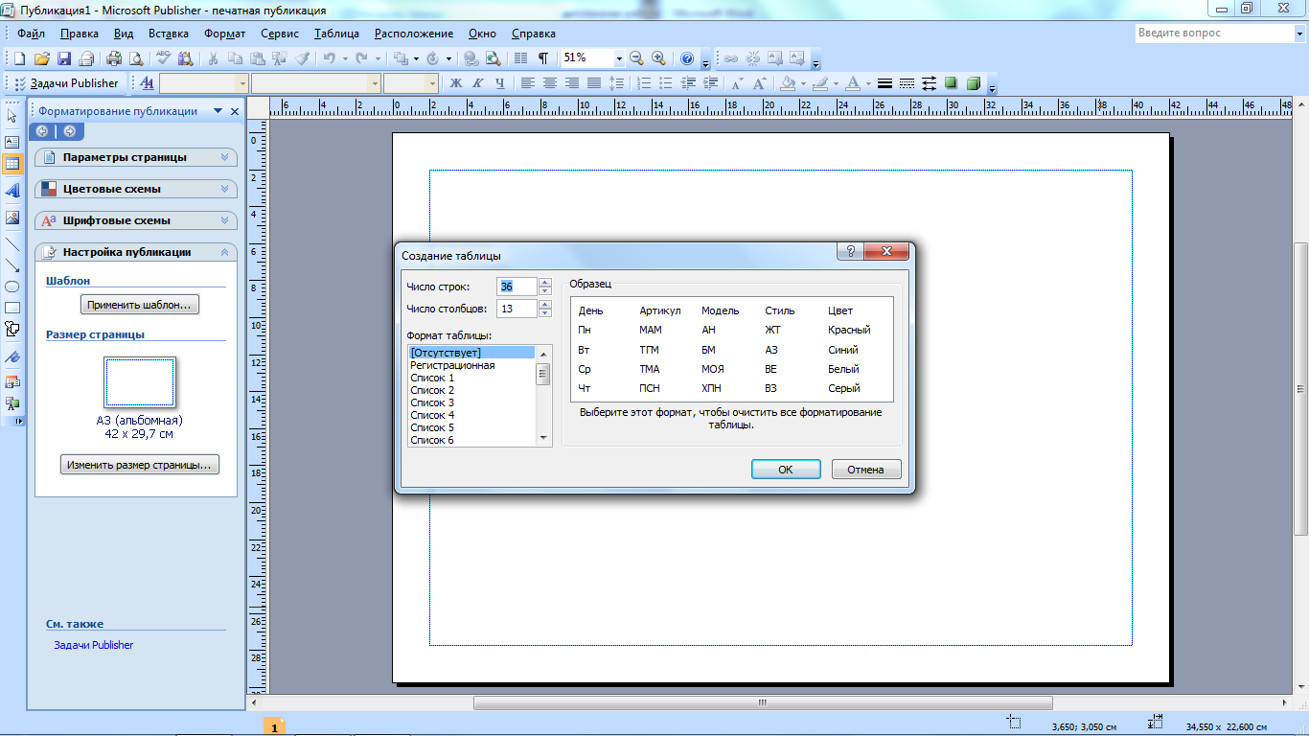Select the Oval shape tool

pyautogui.click(x=12, y=287)
